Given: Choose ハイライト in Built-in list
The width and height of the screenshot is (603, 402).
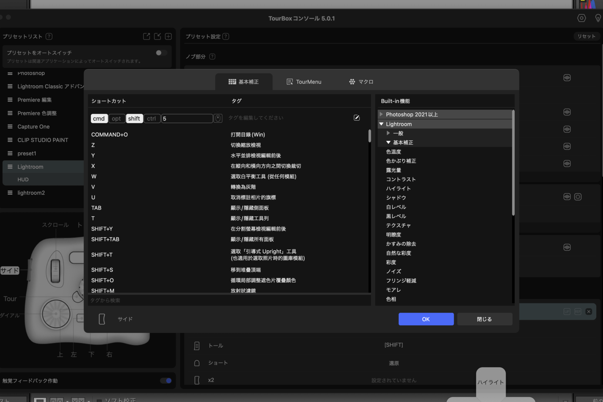Looking at the screenshot, I should pyautogui.click(x=398, y=188).
